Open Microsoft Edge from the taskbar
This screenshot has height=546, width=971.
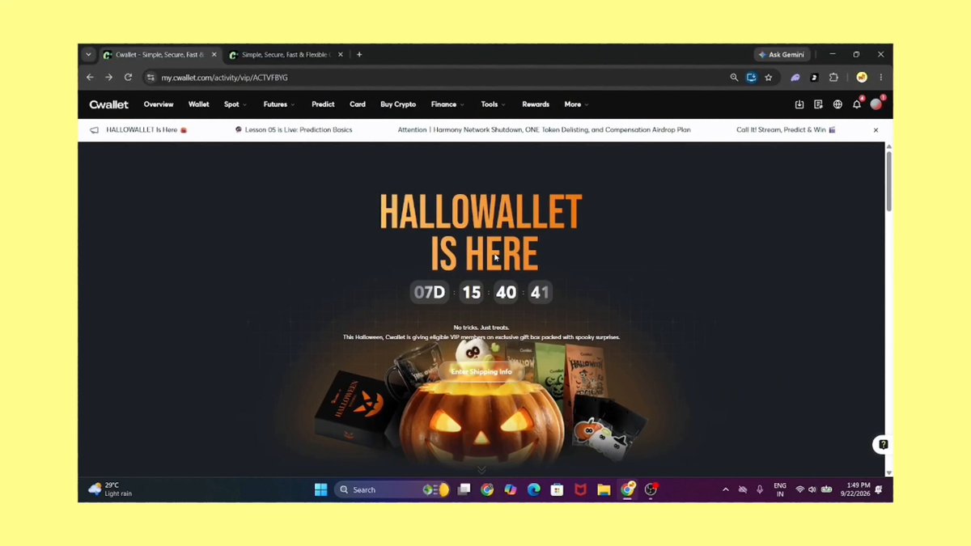point(533,489)
